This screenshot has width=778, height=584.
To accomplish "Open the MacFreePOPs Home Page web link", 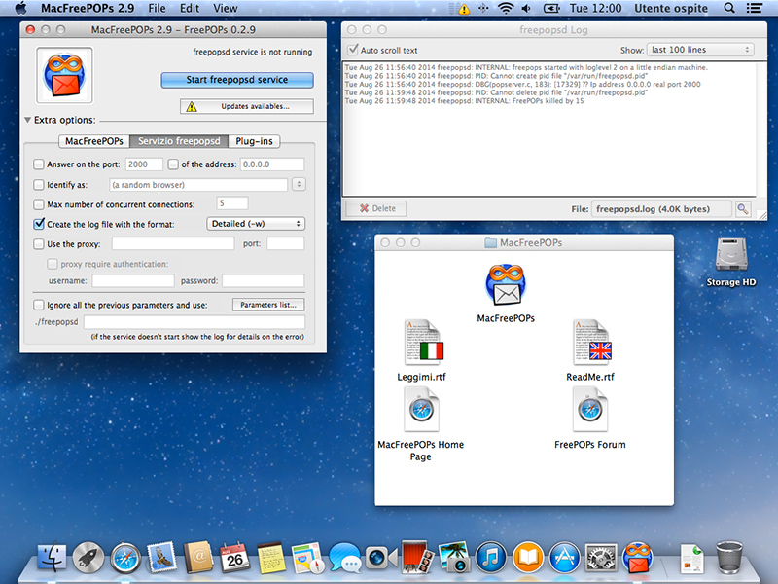I will click(x=421, y=410).
